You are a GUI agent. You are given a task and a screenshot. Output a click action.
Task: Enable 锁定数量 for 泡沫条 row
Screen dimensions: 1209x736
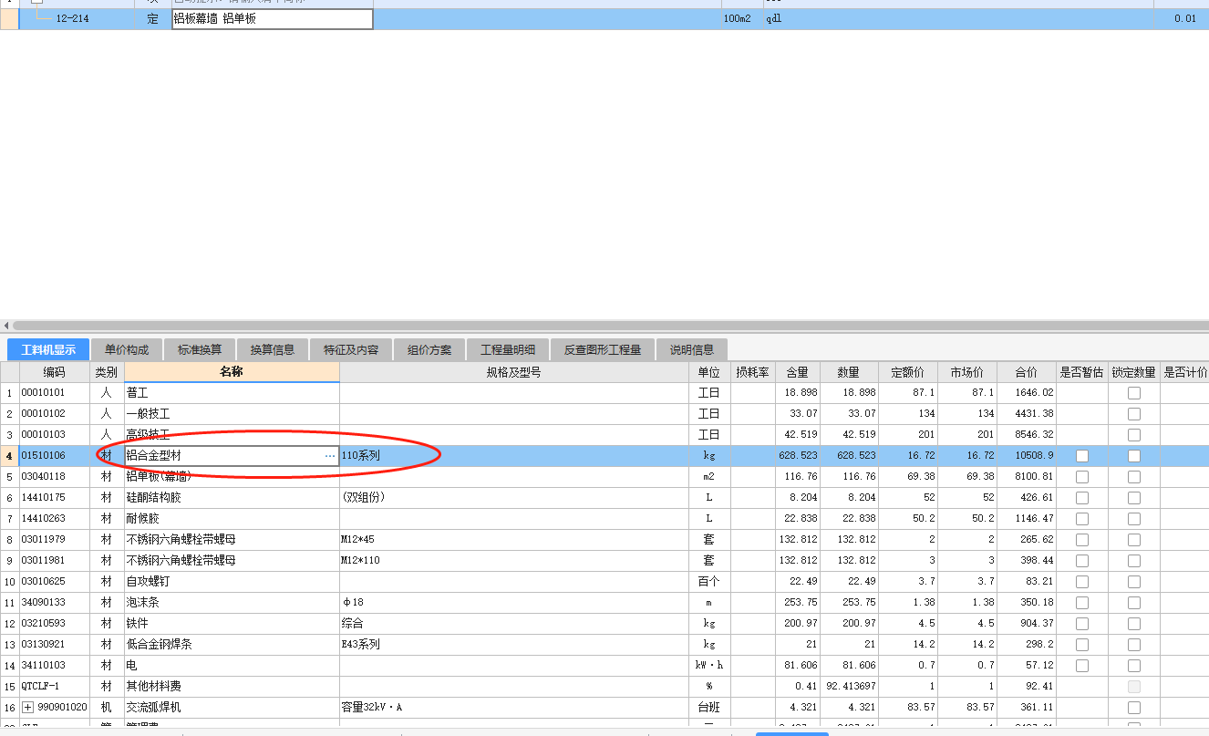1134,603
